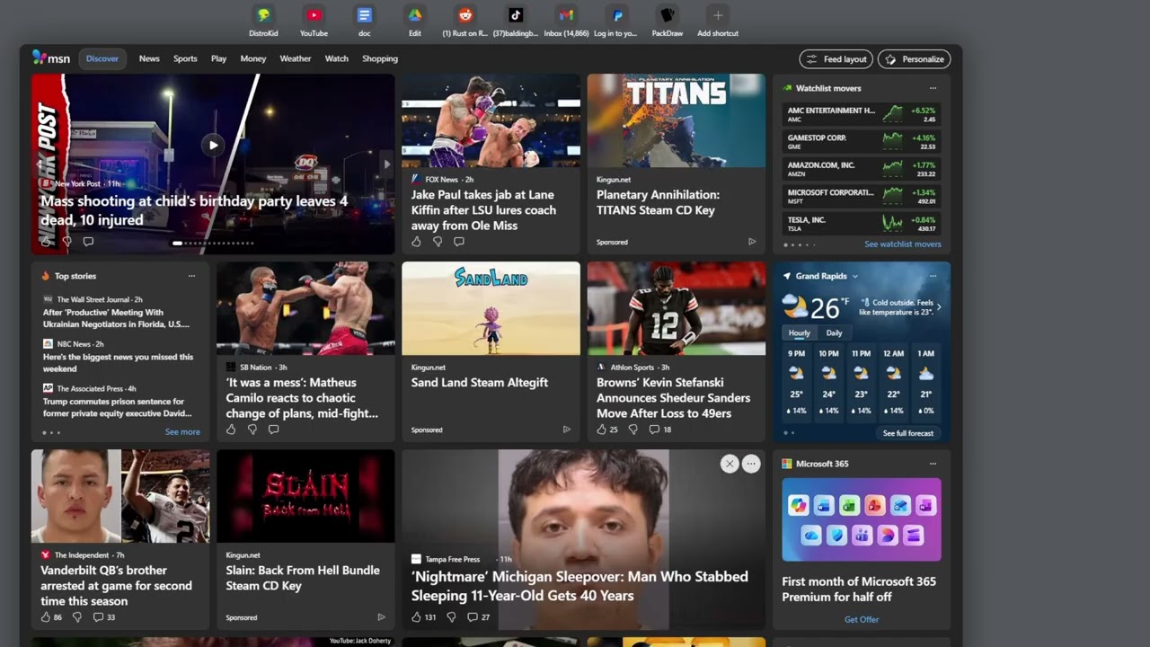Click See full forecast link

pyautogui.click(x=908, y=433)
